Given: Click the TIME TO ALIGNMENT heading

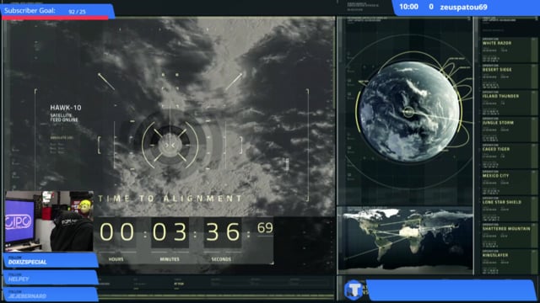Looking at the screenshot, I should [x=170, y=199].
